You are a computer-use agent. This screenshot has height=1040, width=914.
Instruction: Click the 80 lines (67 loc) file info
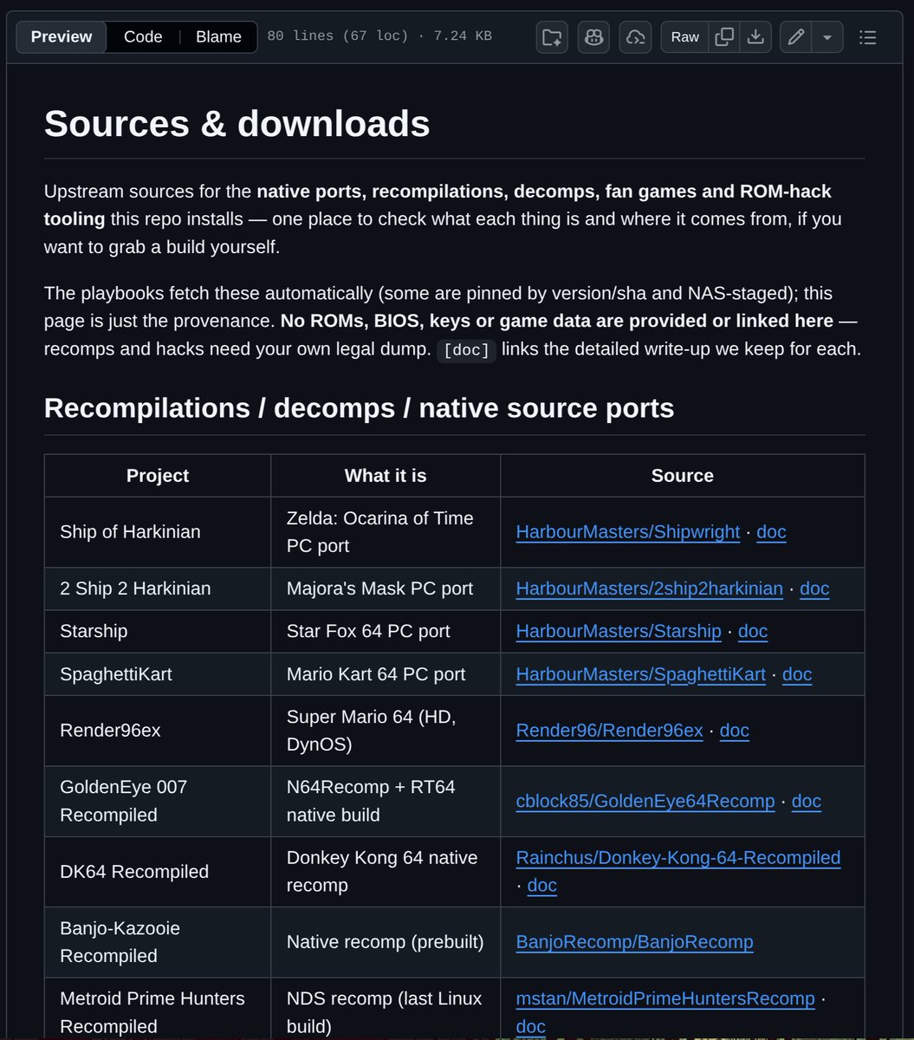[379, 36]
